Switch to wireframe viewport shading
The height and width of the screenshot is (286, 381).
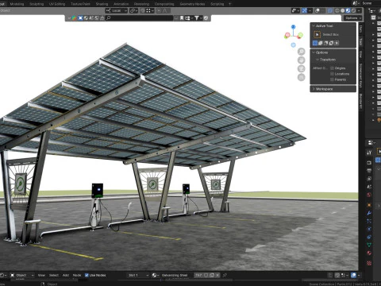[337, 10]
